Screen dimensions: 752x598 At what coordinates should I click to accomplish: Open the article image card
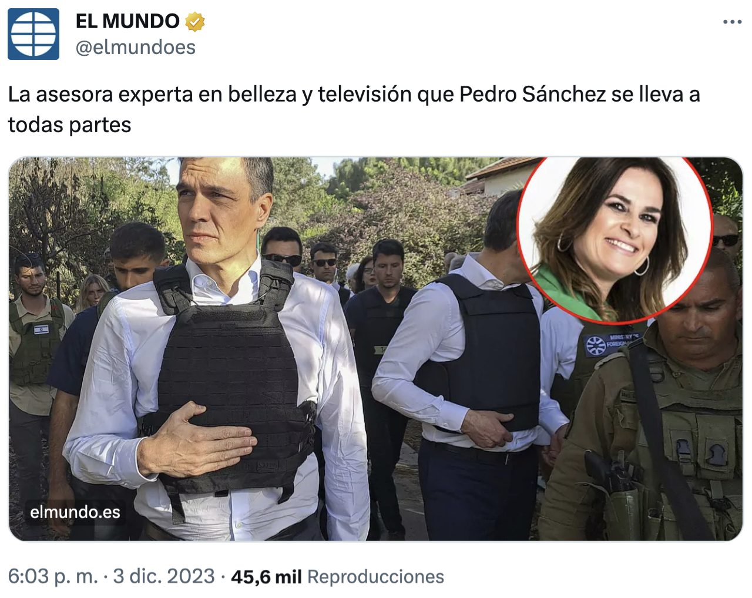(376, 349)
